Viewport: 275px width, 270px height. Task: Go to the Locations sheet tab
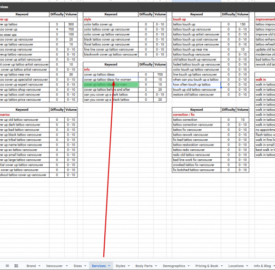pos(236,266)
